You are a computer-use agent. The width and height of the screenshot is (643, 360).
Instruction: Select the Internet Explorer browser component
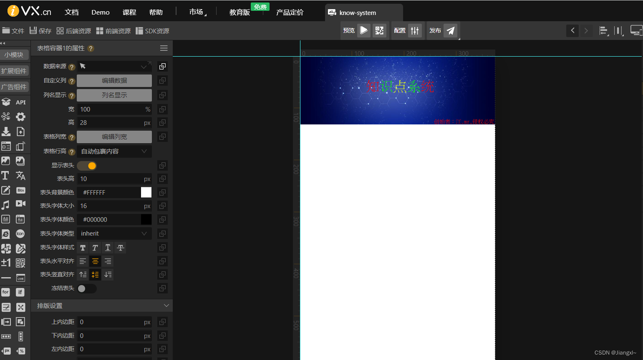(5, 234)
